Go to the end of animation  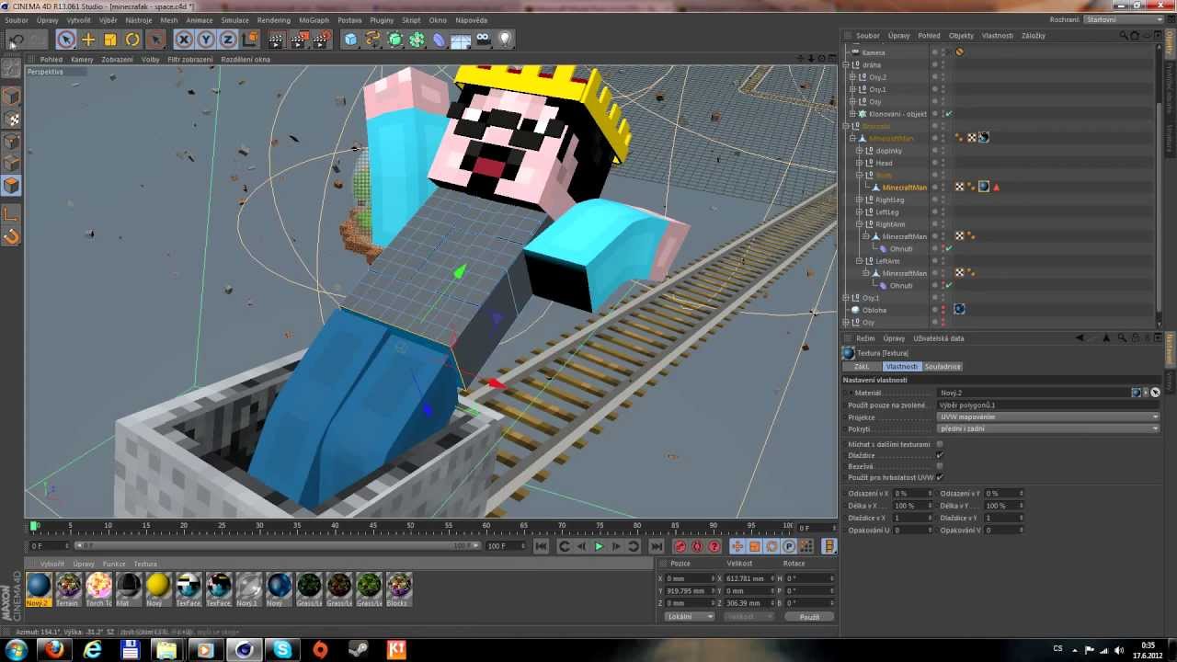(x=657, y=546)
